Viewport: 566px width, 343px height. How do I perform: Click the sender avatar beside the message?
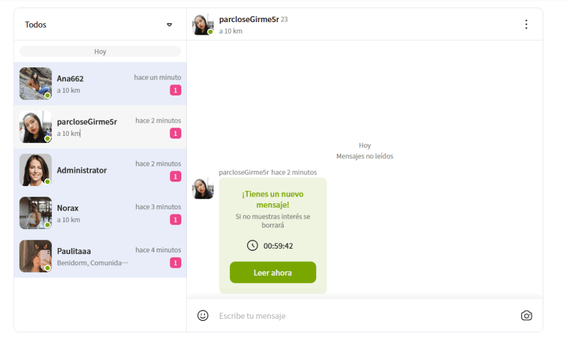coord(202,188)
